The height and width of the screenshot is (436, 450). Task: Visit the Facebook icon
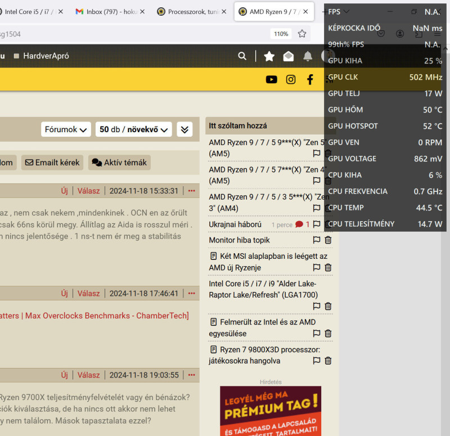point(310,79)
